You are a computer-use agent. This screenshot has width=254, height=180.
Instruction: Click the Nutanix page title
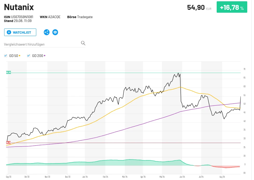tap(19, 7)
